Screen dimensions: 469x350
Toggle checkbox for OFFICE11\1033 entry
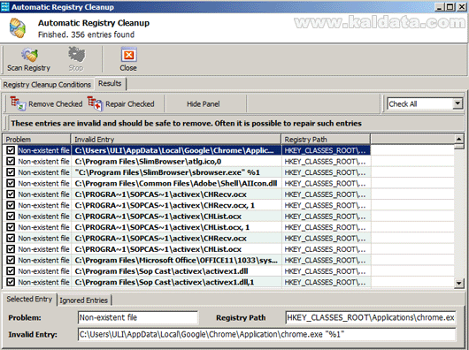tap(11, 260)
